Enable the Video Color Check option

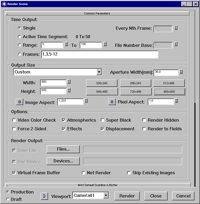click(14, 120)
